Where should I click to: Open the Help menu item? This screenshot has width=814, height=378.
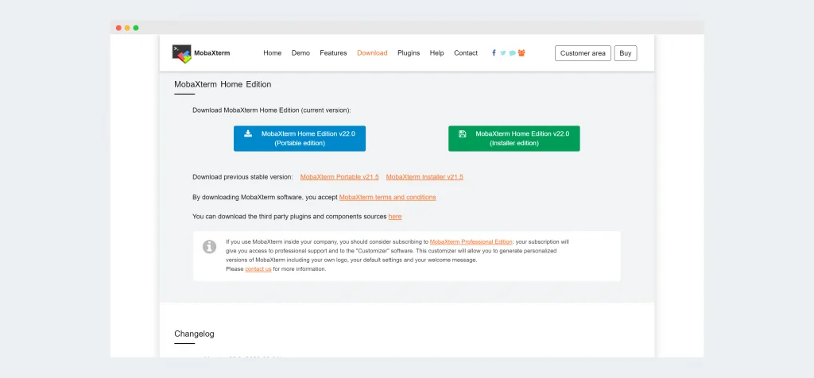436,53
